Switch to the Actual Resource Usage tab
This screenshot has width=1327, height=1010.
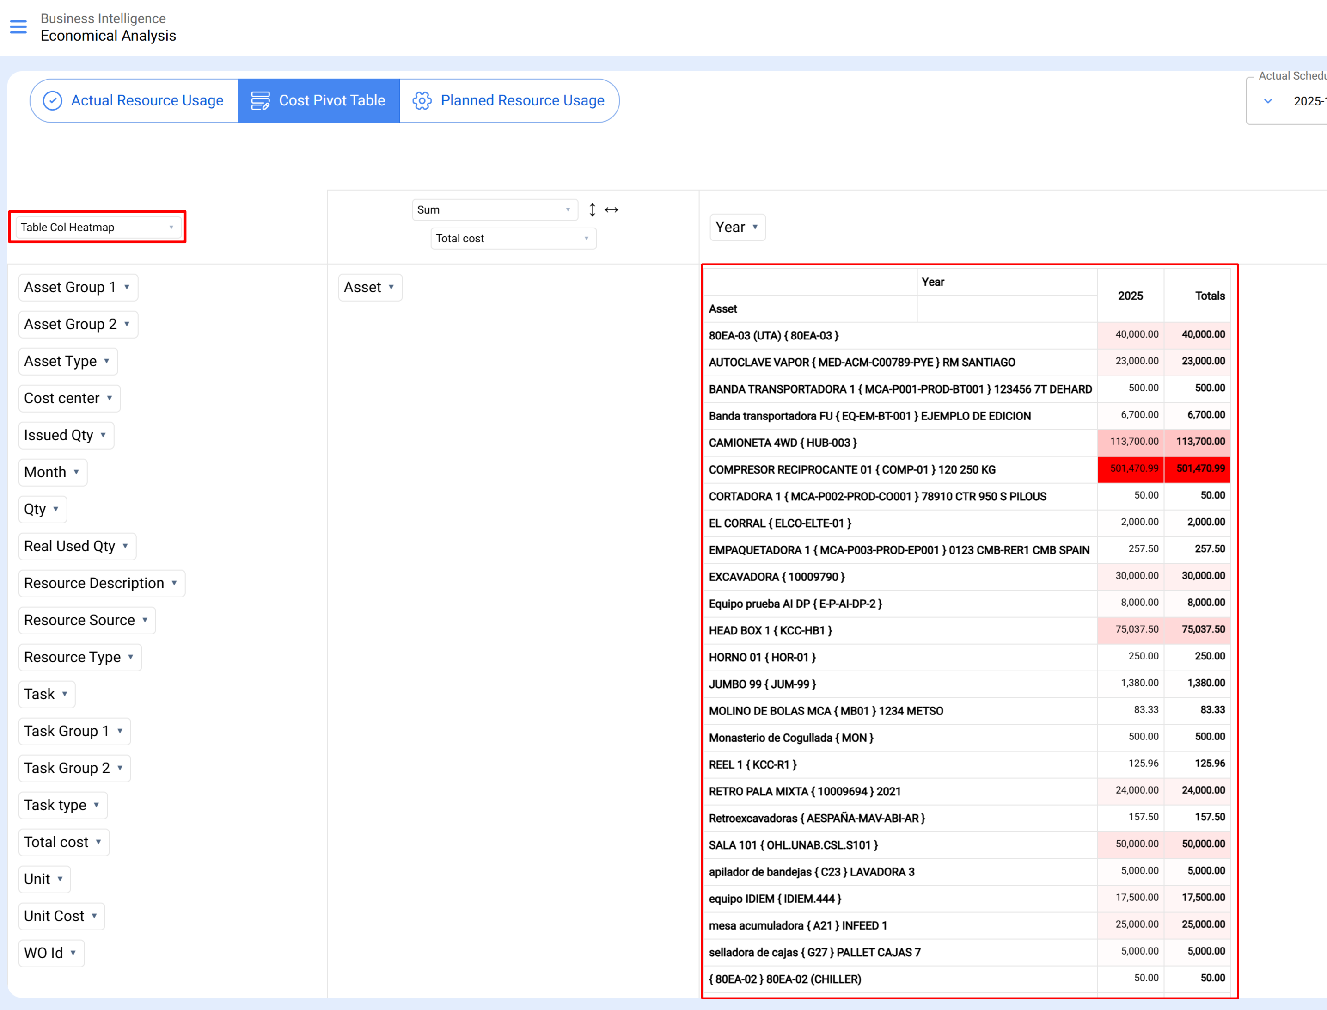(x=147, y=100)
